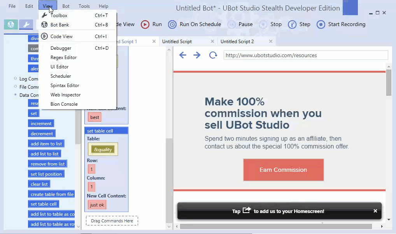Viewport: 396px width, 234px height.
Task: Click the Row value 1 field
Action: tap(91, 169)
